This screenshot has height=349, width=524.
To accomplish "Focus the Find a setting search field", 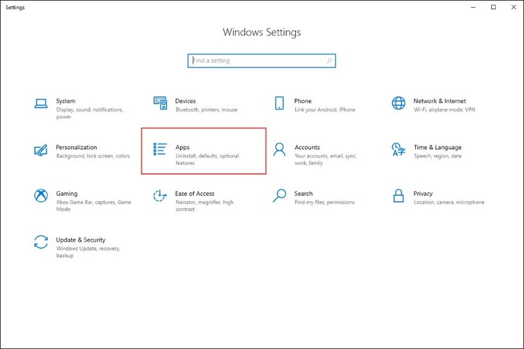I will (x=261, y=61).
